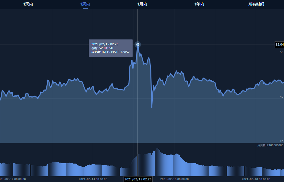Select the 2021-02-14 00:00:00 date label

click(93, 179)
